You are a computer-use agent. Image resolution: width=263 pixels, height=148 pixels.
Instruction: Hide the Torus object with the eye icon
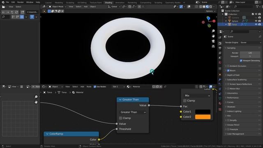pos(256,24)
